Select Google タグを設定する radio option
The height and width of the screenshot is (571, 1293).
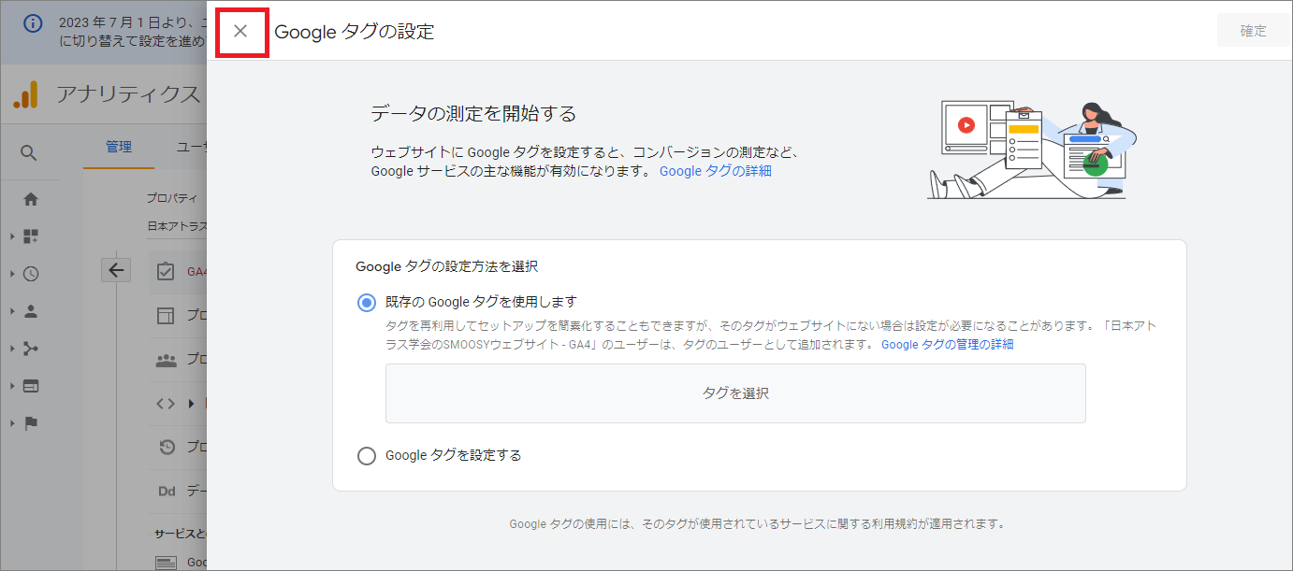coord(366,456)
